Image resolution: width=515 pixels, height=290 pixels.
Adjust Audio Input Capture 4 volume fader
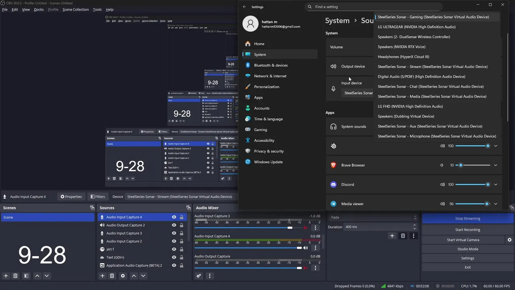click(x=248, y=248)
